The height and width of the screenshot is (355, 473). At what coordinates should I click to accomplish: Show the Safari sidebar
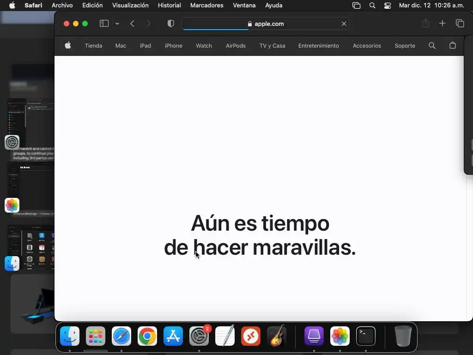(104, 24)
